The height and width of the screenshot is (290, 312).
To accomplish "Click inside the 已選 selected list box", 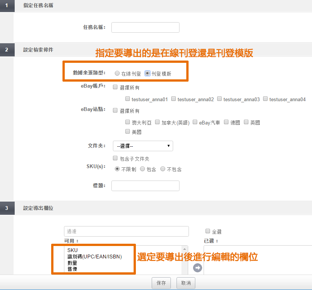I will [258, 260].
